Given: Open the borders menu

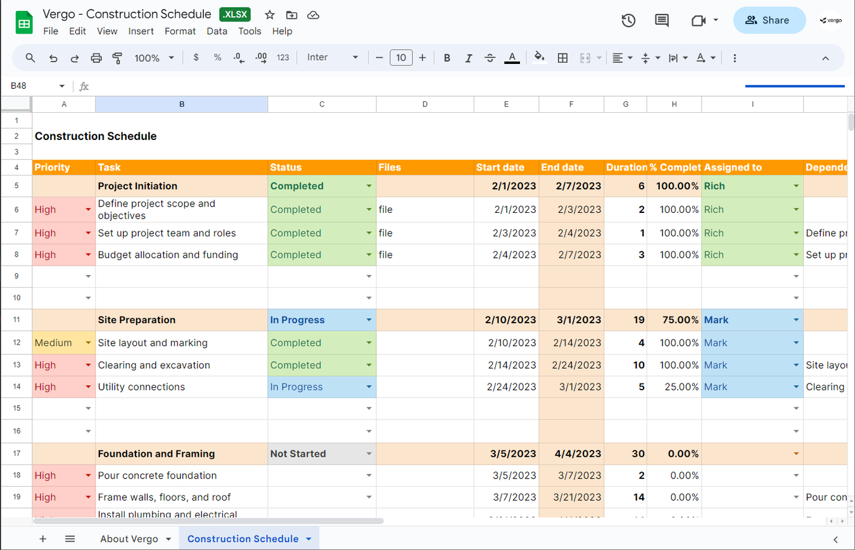Looking at the screenshot, I should tap(562, 58).
